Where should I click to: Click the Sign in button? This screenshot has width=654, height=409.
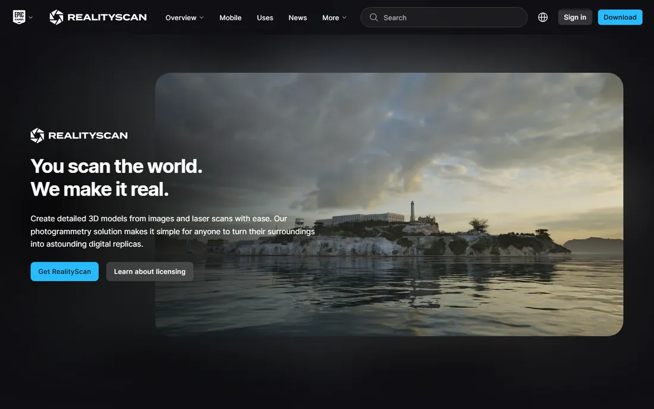pyautogui.click(x=575, y=17)
